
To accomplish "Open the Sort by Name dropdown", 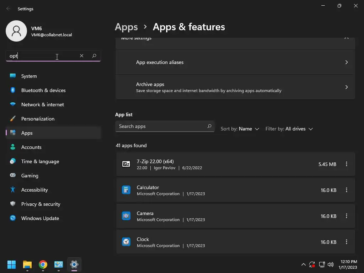I will [x=240, y=129].
